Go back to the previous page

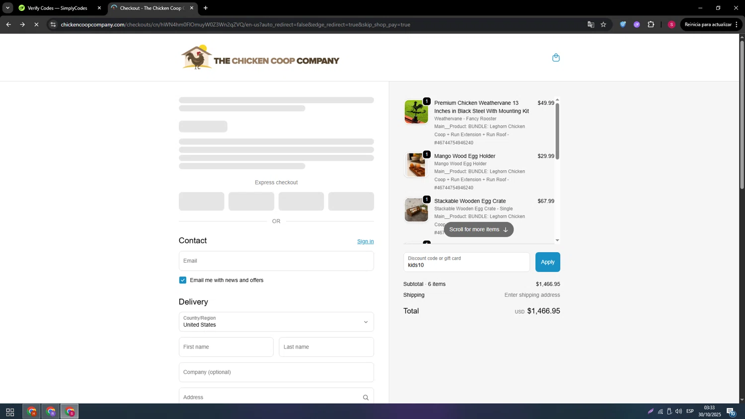tap(8, 24)
